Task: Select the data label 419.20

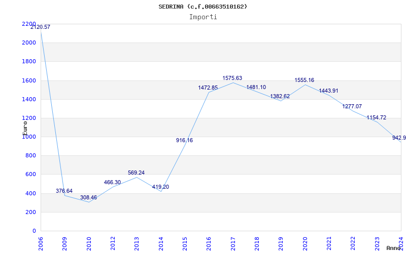Action: click(160, 187)
